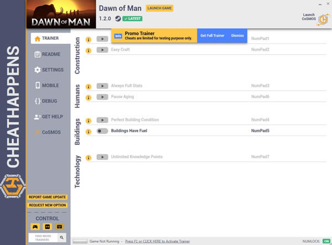Activate Perfect Building Condition cheat
The width and height of the screenshot is (332, 245).
[x=102, y=120]
